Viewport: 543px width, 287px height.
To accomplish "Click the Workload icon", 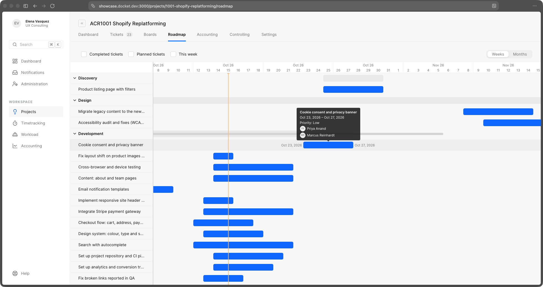I will pyautogui.click(x=15, y=134).
